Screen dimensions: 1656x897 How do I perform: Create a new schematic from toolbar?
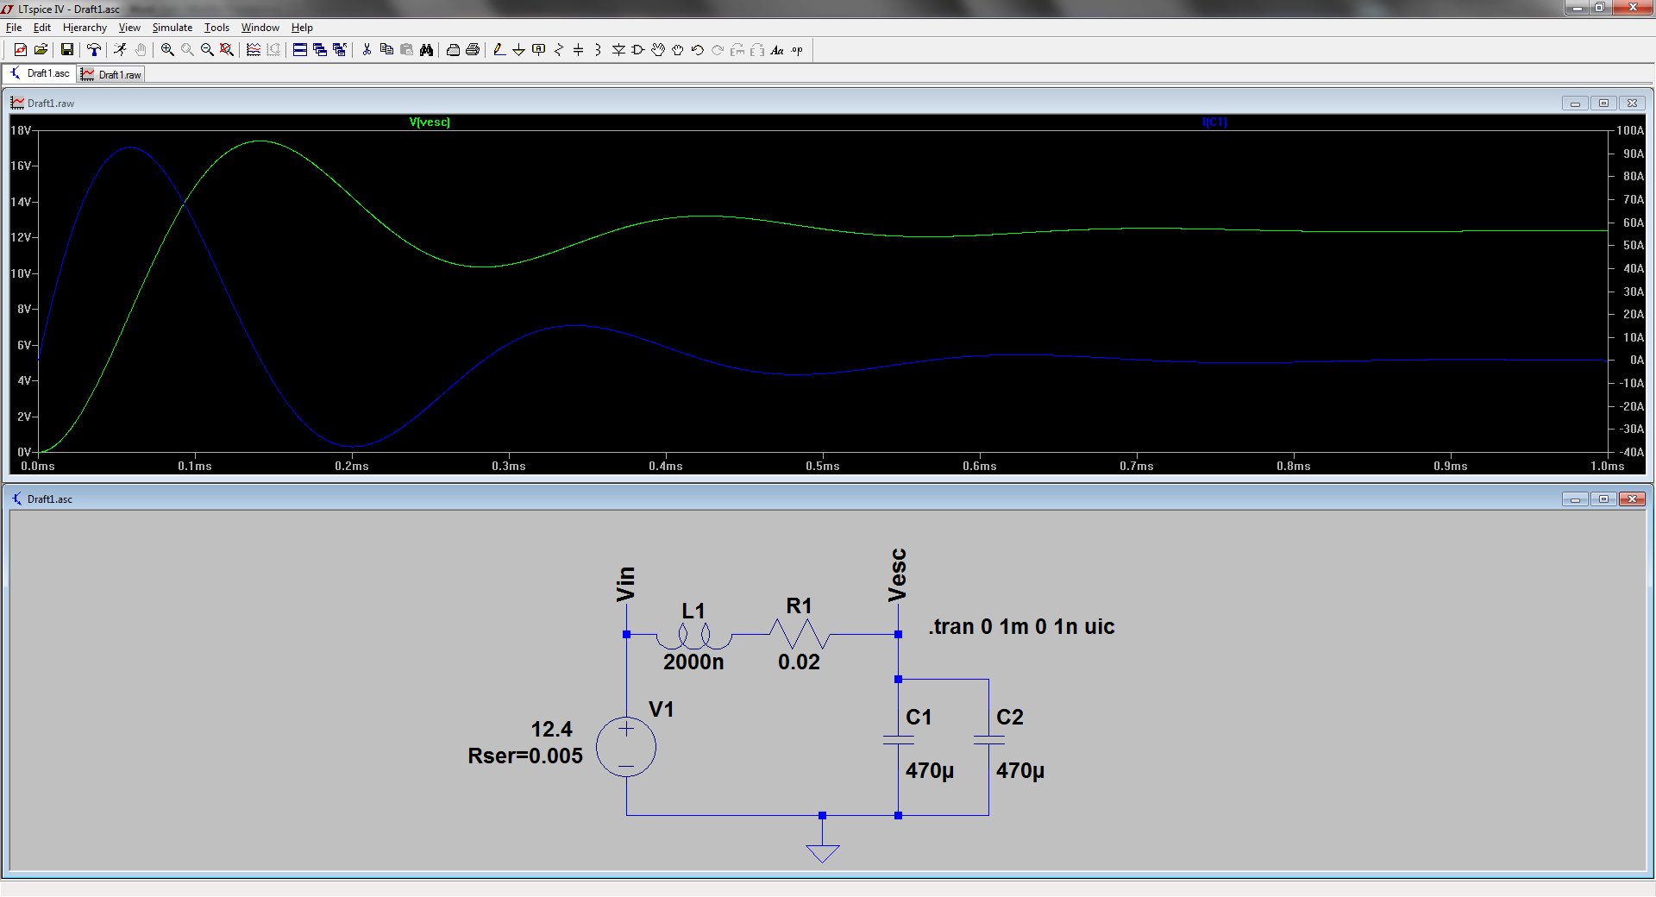(x=21, y=50)
